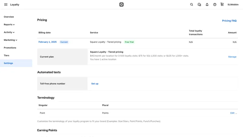
Task: Open Promotions in the sidebar
Action: (x=10, y=48)
